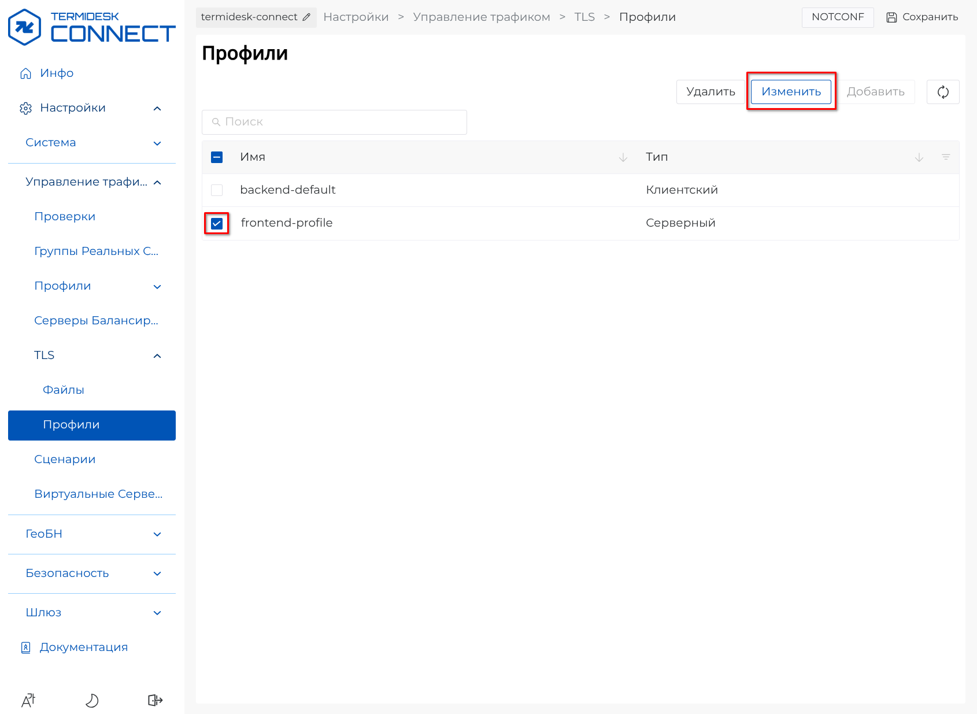Check the backend-default row checkbox
This screenshot has height=714, width=977.
coord(217,190)
